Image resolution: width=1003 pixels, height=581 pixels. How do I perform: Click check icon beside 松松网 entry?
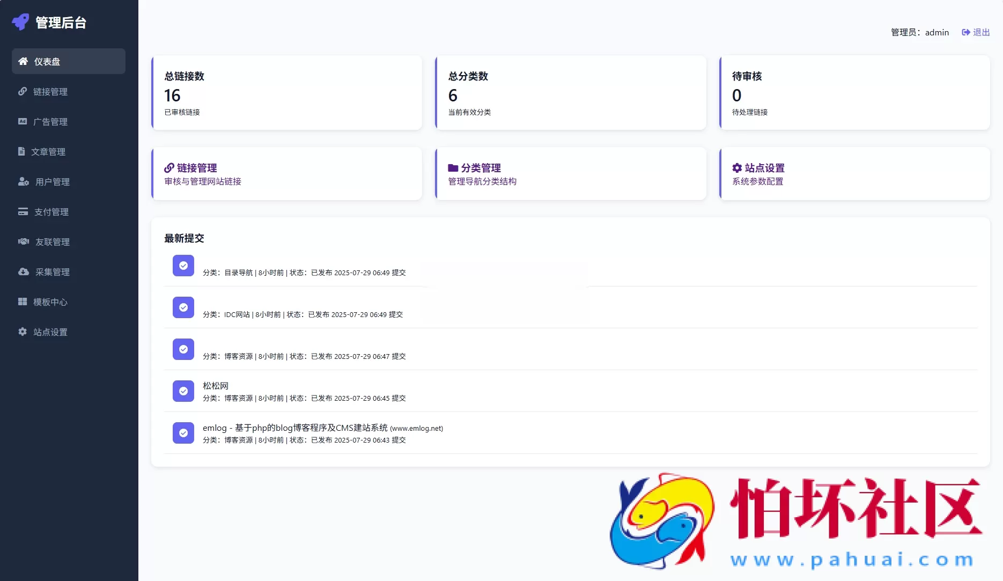[183, 391]
